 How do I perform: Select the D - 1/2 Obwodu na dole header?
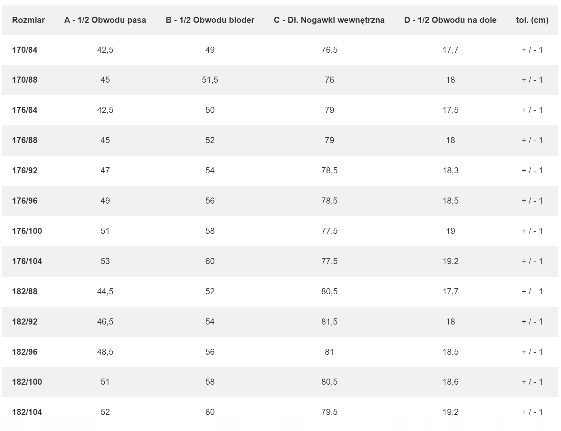point(450,20)
